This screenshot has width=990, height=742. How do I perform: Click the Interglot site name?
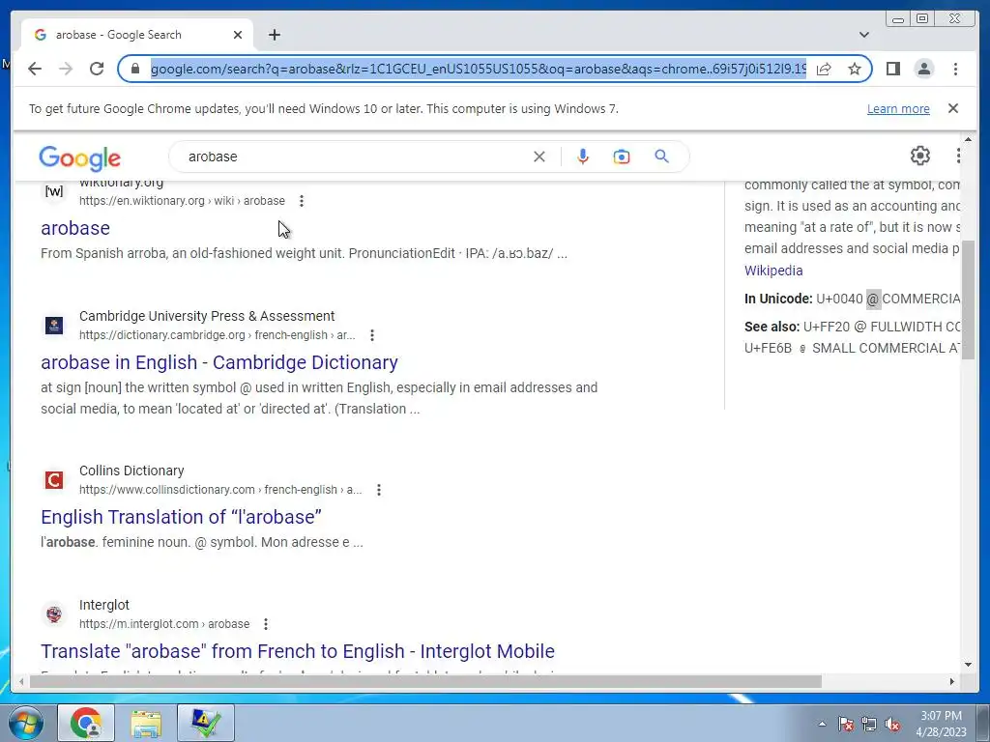[104, 605]
